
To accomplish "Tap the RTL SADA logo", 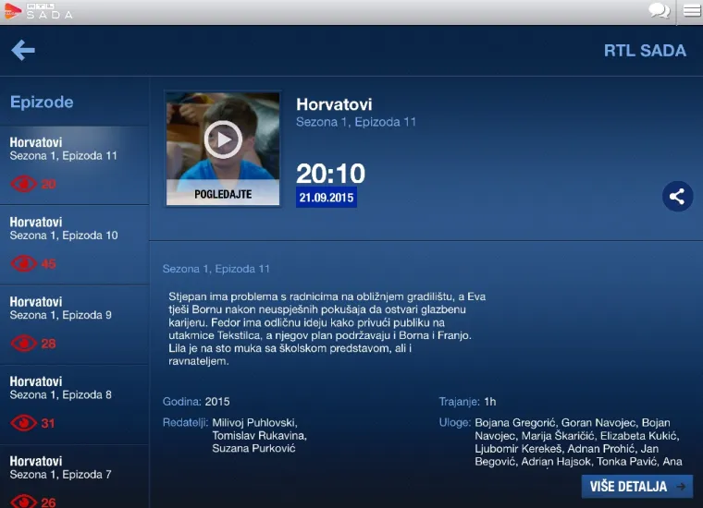I will [x=38, y=11].
